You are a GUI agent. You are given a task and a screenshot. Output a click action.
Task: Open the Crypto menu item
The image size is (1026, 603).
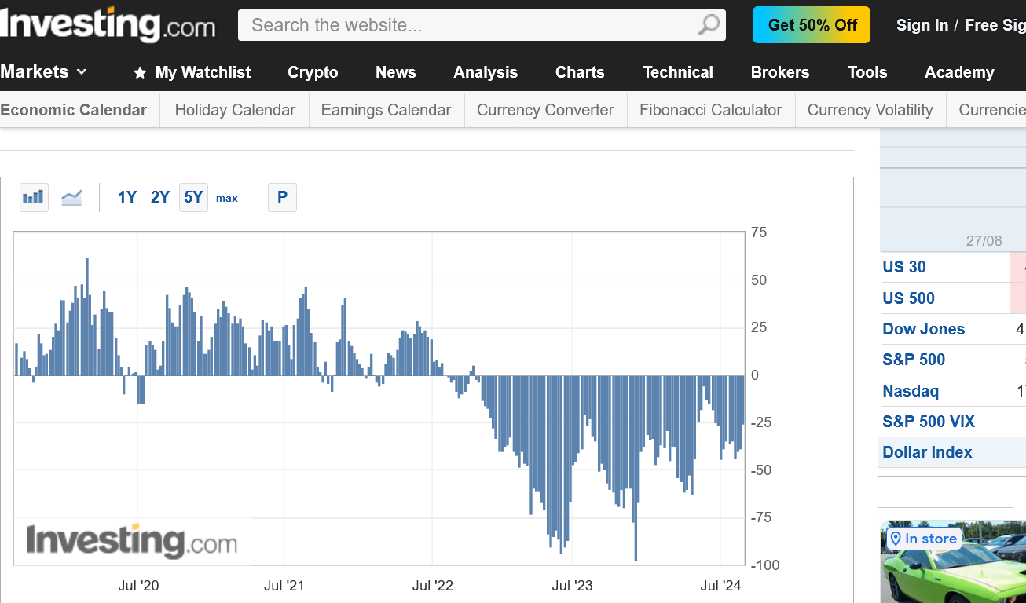(x=313, y=72)
